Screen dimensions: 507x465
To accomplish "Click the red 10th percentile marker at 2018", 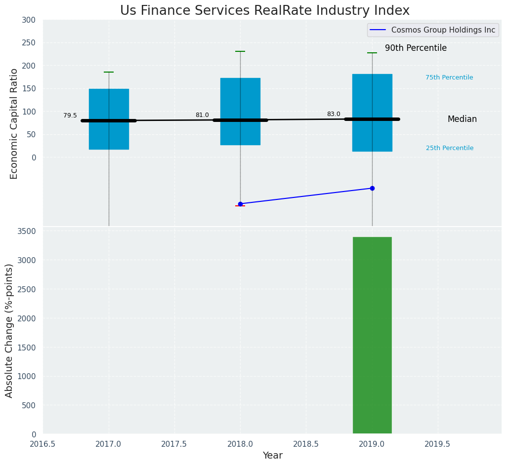I will 240,206.
